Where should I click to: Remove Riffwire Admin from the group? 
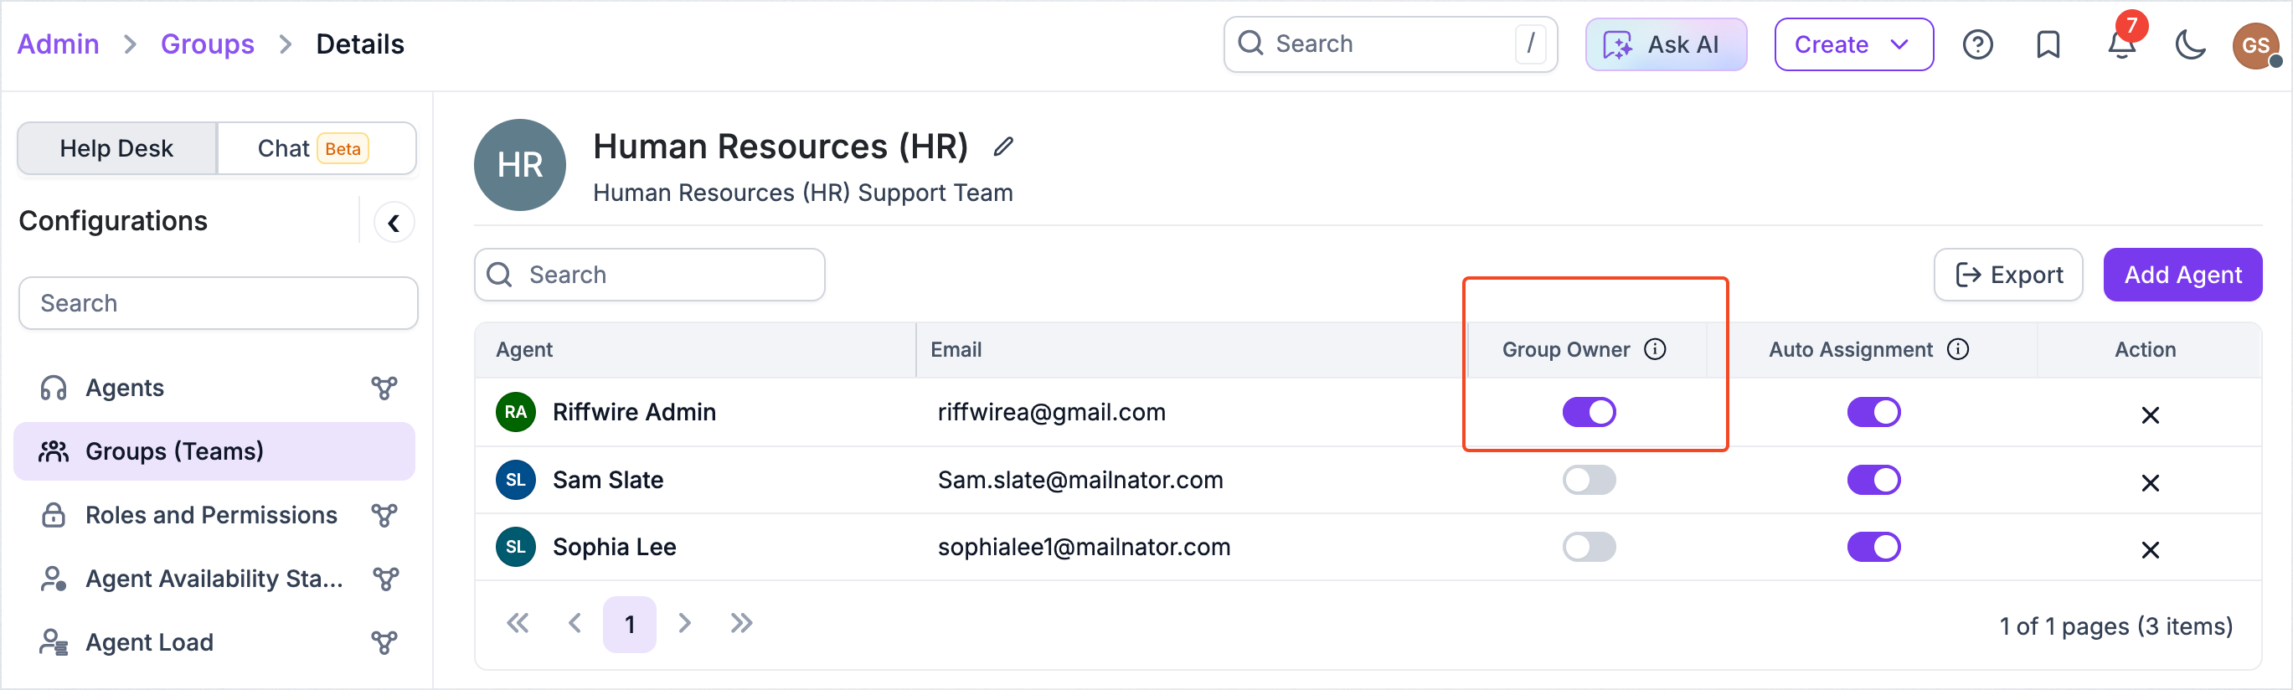[2150, 415]
